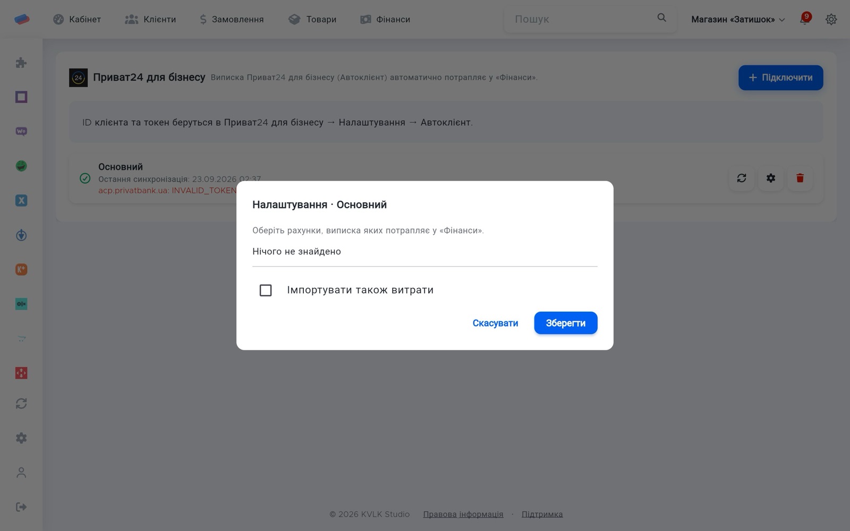Click the Остання синхронізація date text
Screen dimensions: 850x531
click(180, 179)
